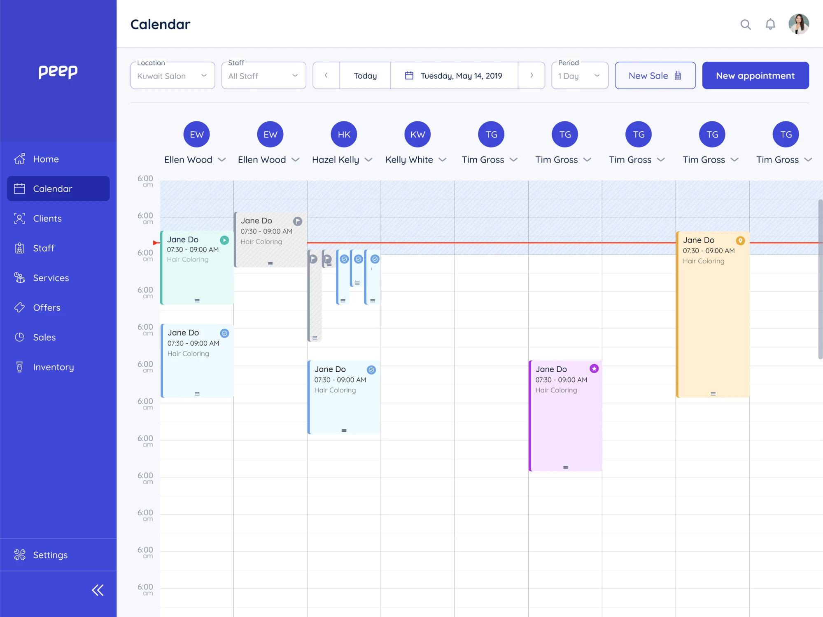Image resolution: width=823 pixels, height=617 pixels.
Task: Click the Today button
Action: point(365,75)
